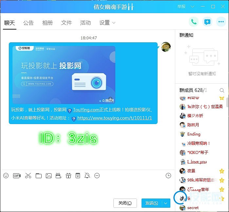Click the message text input area
Image resolution: width=229 pixels, height=212 pixels.
point(87,189)
